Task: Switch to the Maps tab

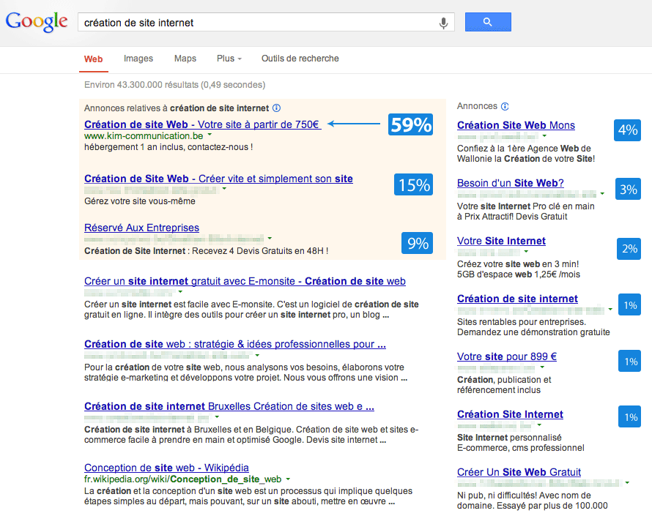Action: pos(185,59)
